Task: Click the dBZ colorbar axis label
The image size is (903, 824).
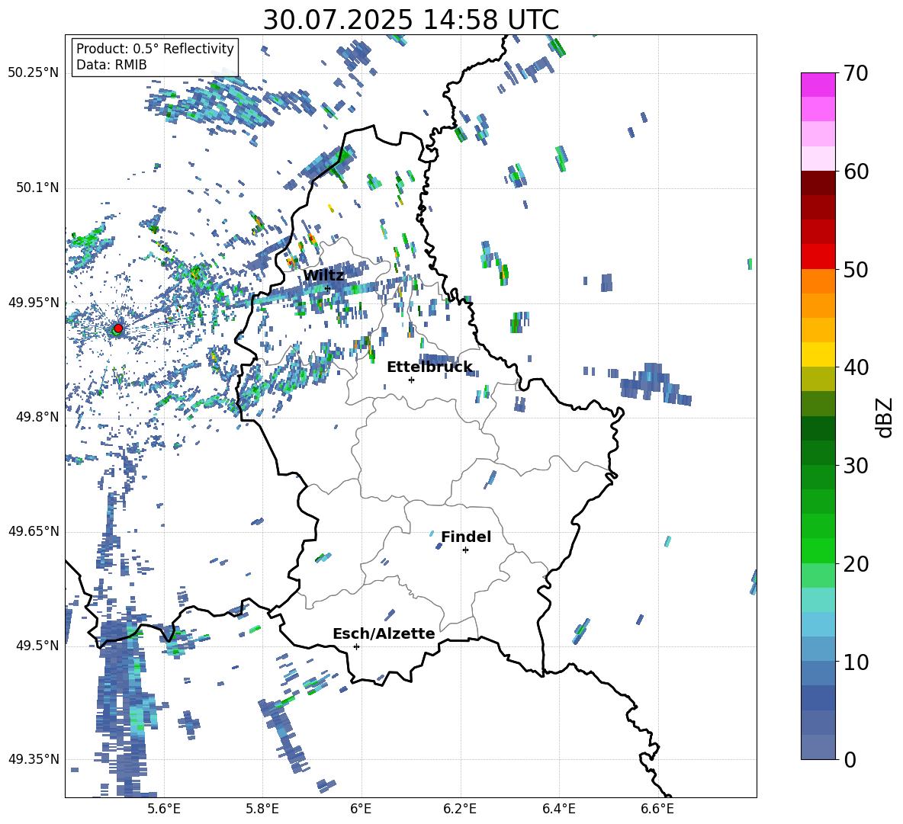Action: tap(885, 417)
